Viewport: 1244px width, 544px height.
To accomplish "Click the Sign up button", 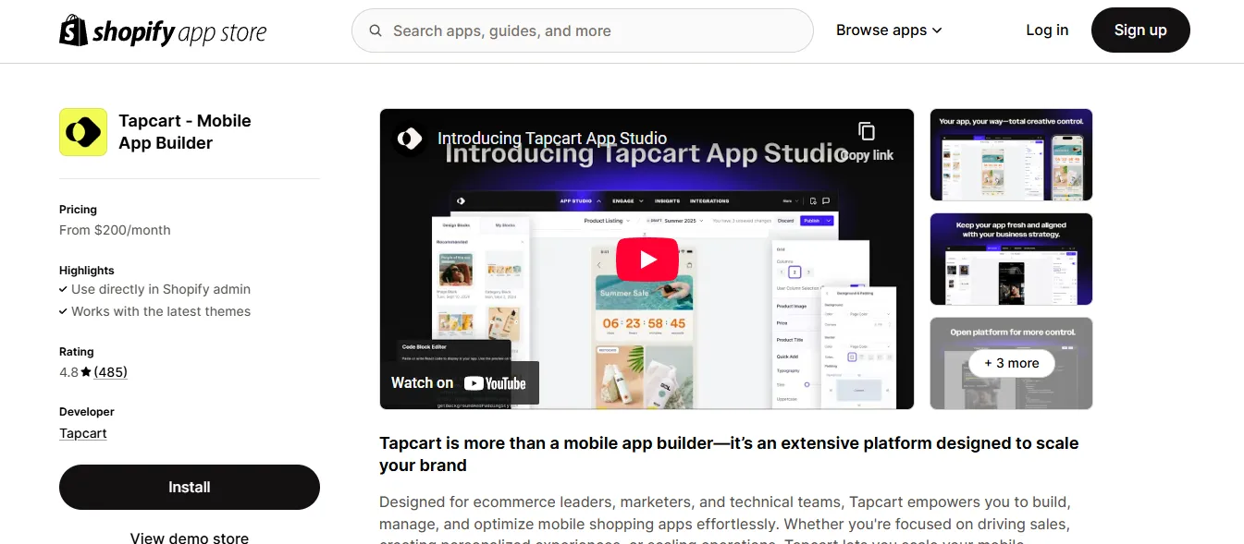I will coord(1140,30).
